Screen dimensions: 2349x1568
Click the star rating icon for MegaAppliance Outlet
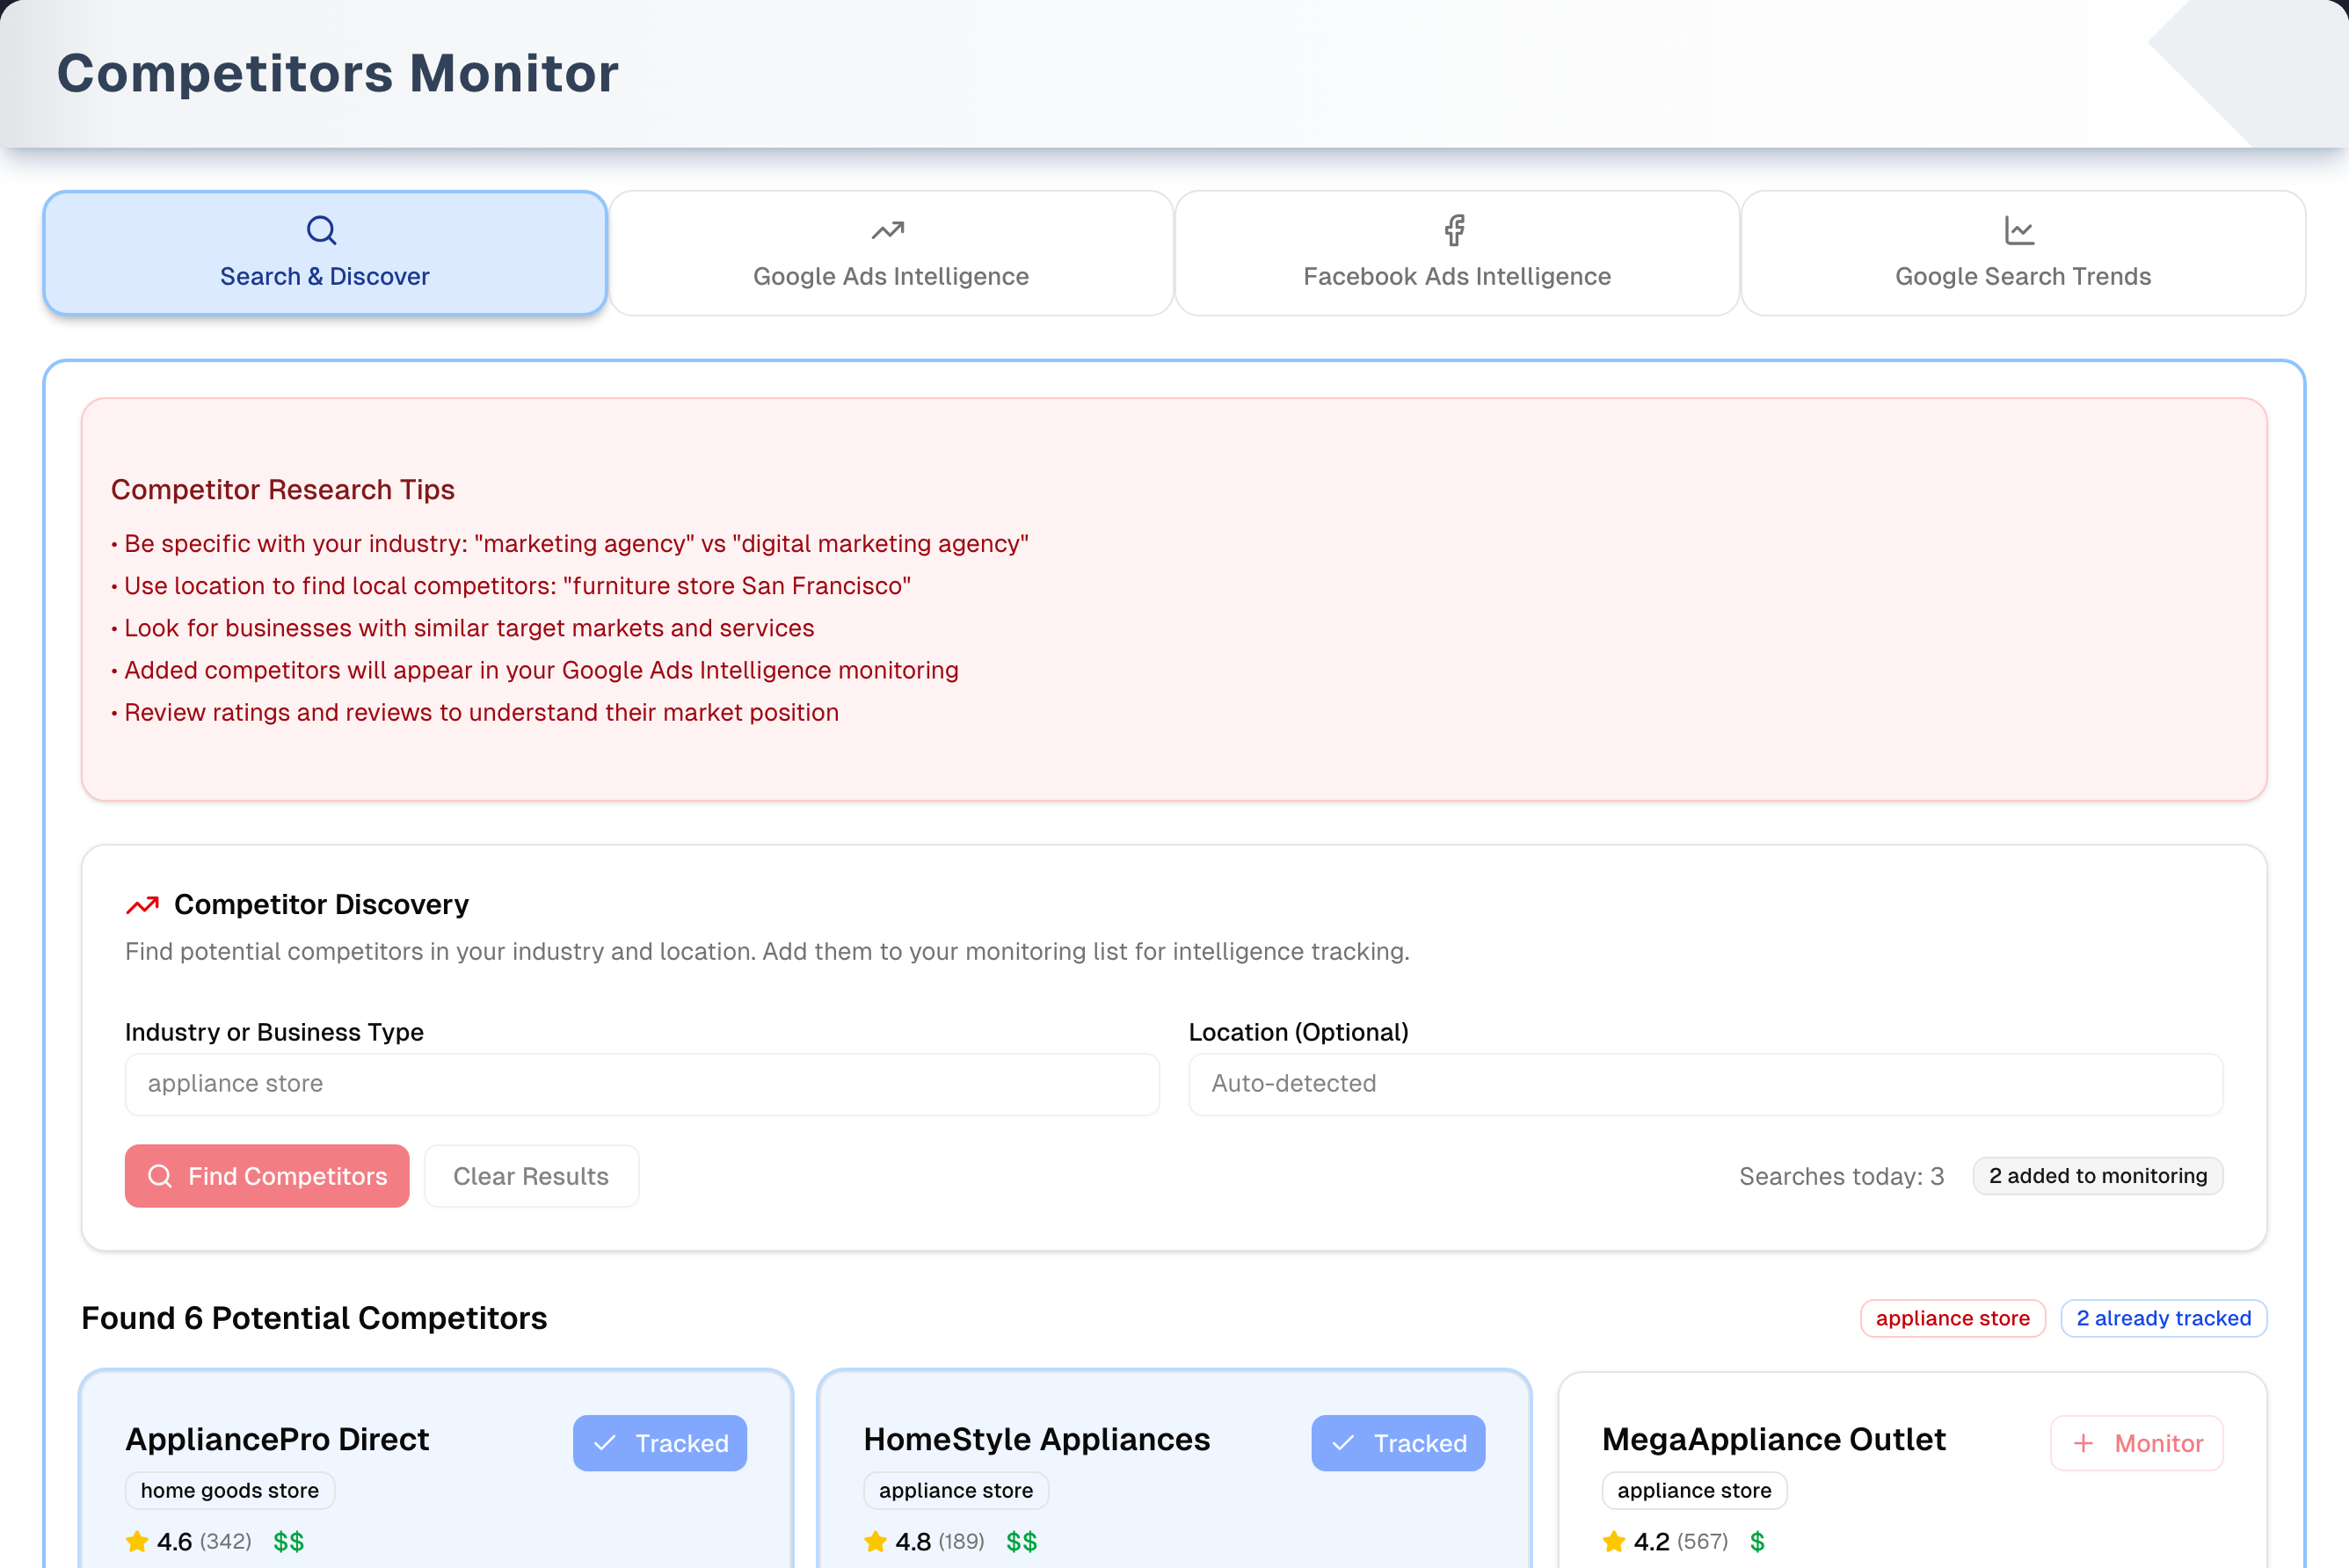(x=1614, y=1541)
